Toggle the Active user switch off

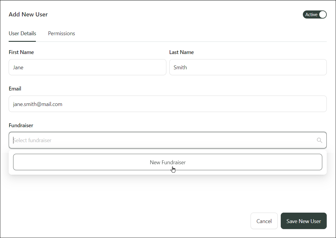point(314,15)
